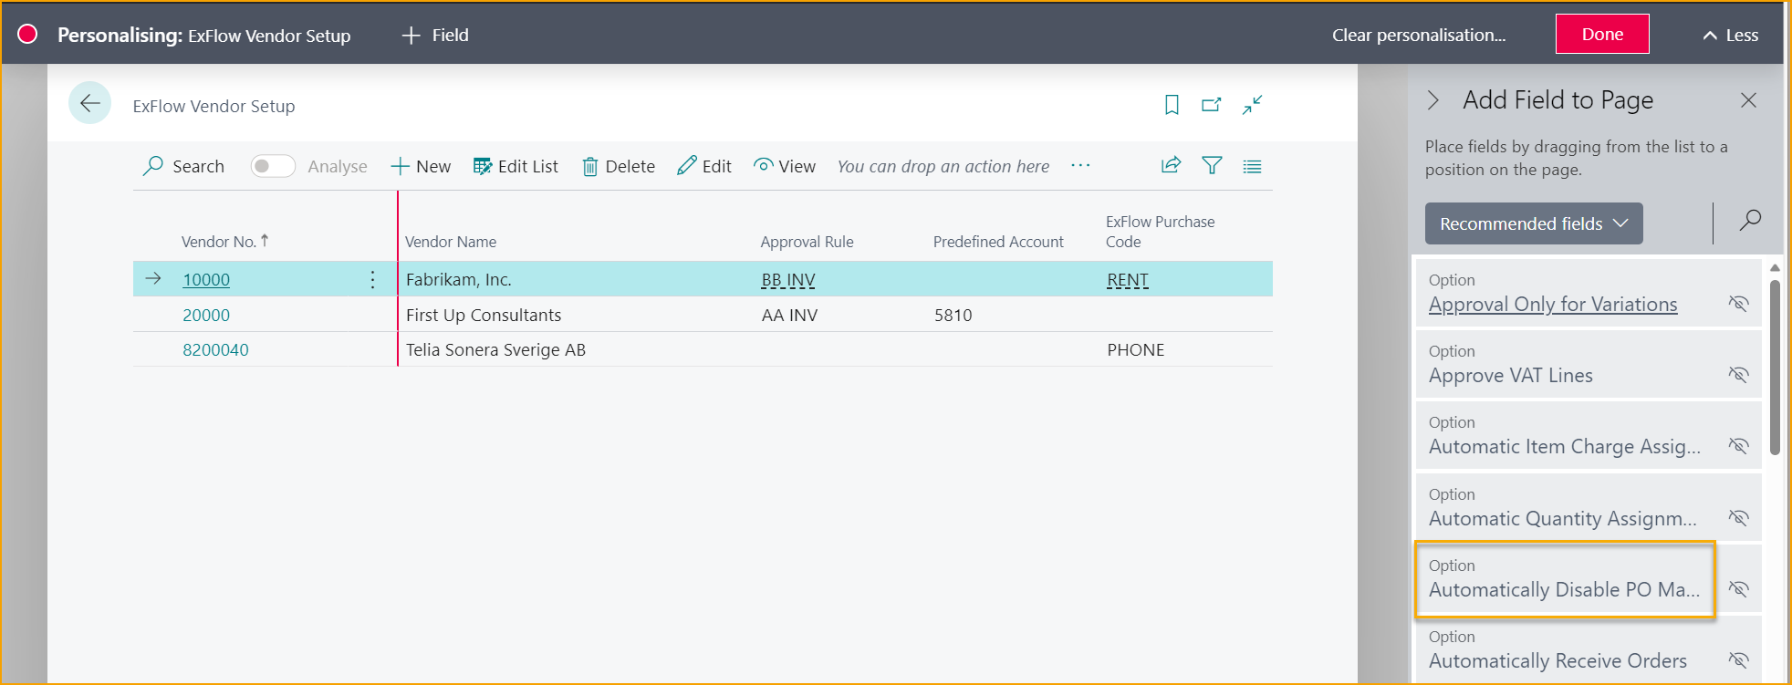Click the bookmark icon
The image size is (1792, 685).
[1172, 105]
